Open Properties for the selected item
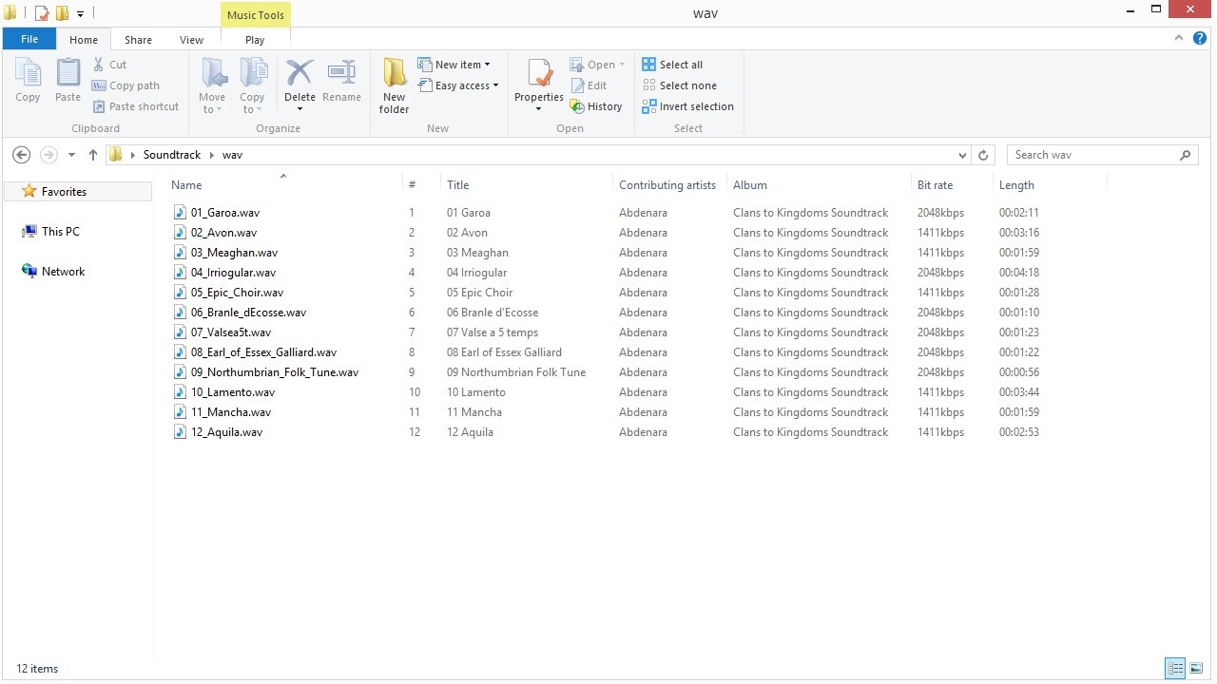Image resolution: width=1217 pixels, height=684 pixels. point(539,74)
